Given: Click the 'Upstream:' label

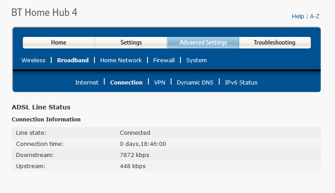Looking at the screenshot, I should [x=31, y=166].
